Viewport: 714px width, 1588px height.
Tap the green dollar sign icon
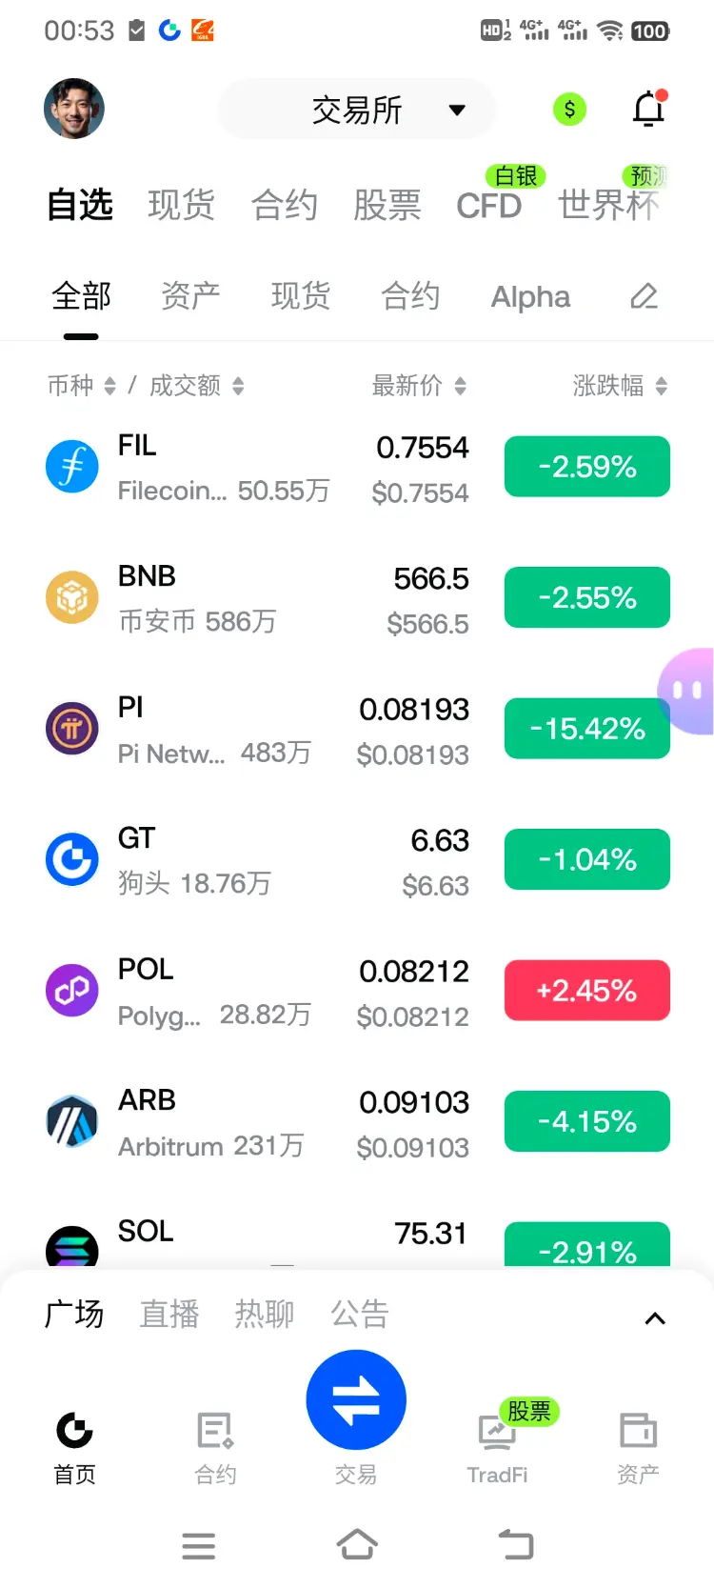click(569, 110)
